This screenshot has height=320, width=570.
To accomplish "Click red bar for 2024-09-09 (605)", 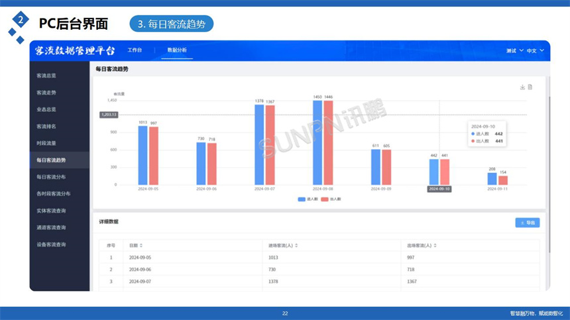I will [x=386, y=167].
